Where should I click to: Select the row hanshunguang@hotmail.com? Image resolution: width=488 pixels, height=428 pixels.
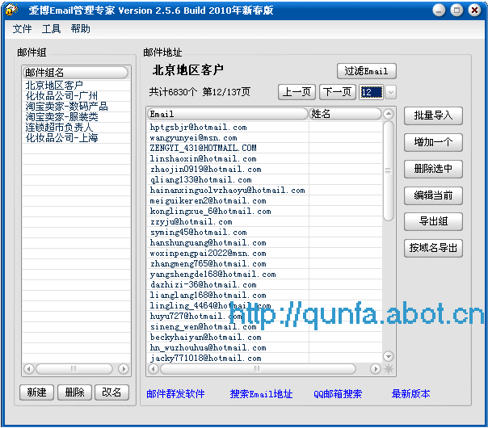point(265,243)
